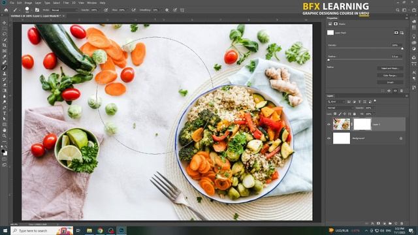Screen dimensions: 418x235
Task: Select the Pen tool
Action: coord(5,107)
